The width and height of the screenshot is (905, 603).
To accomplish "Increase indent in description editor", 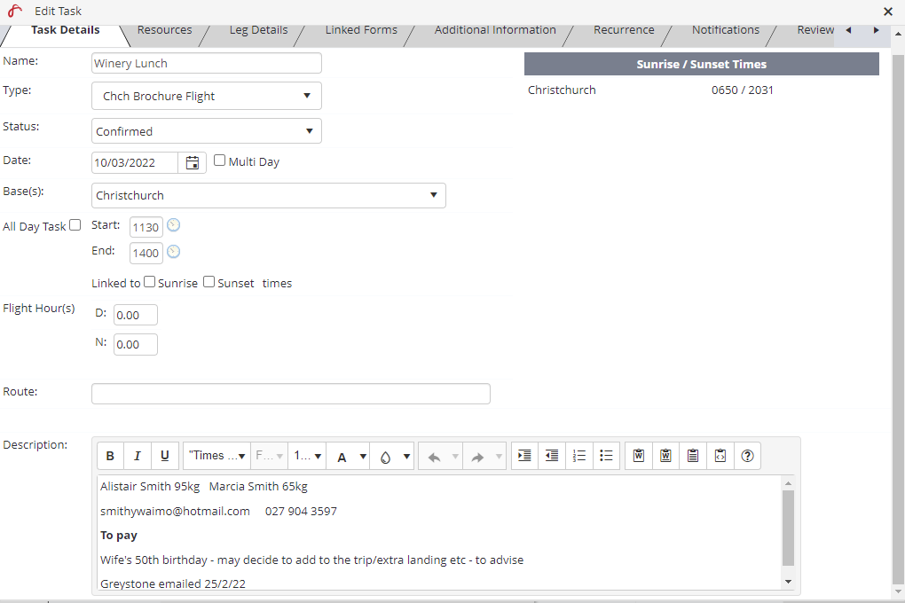I will point(524,456).
